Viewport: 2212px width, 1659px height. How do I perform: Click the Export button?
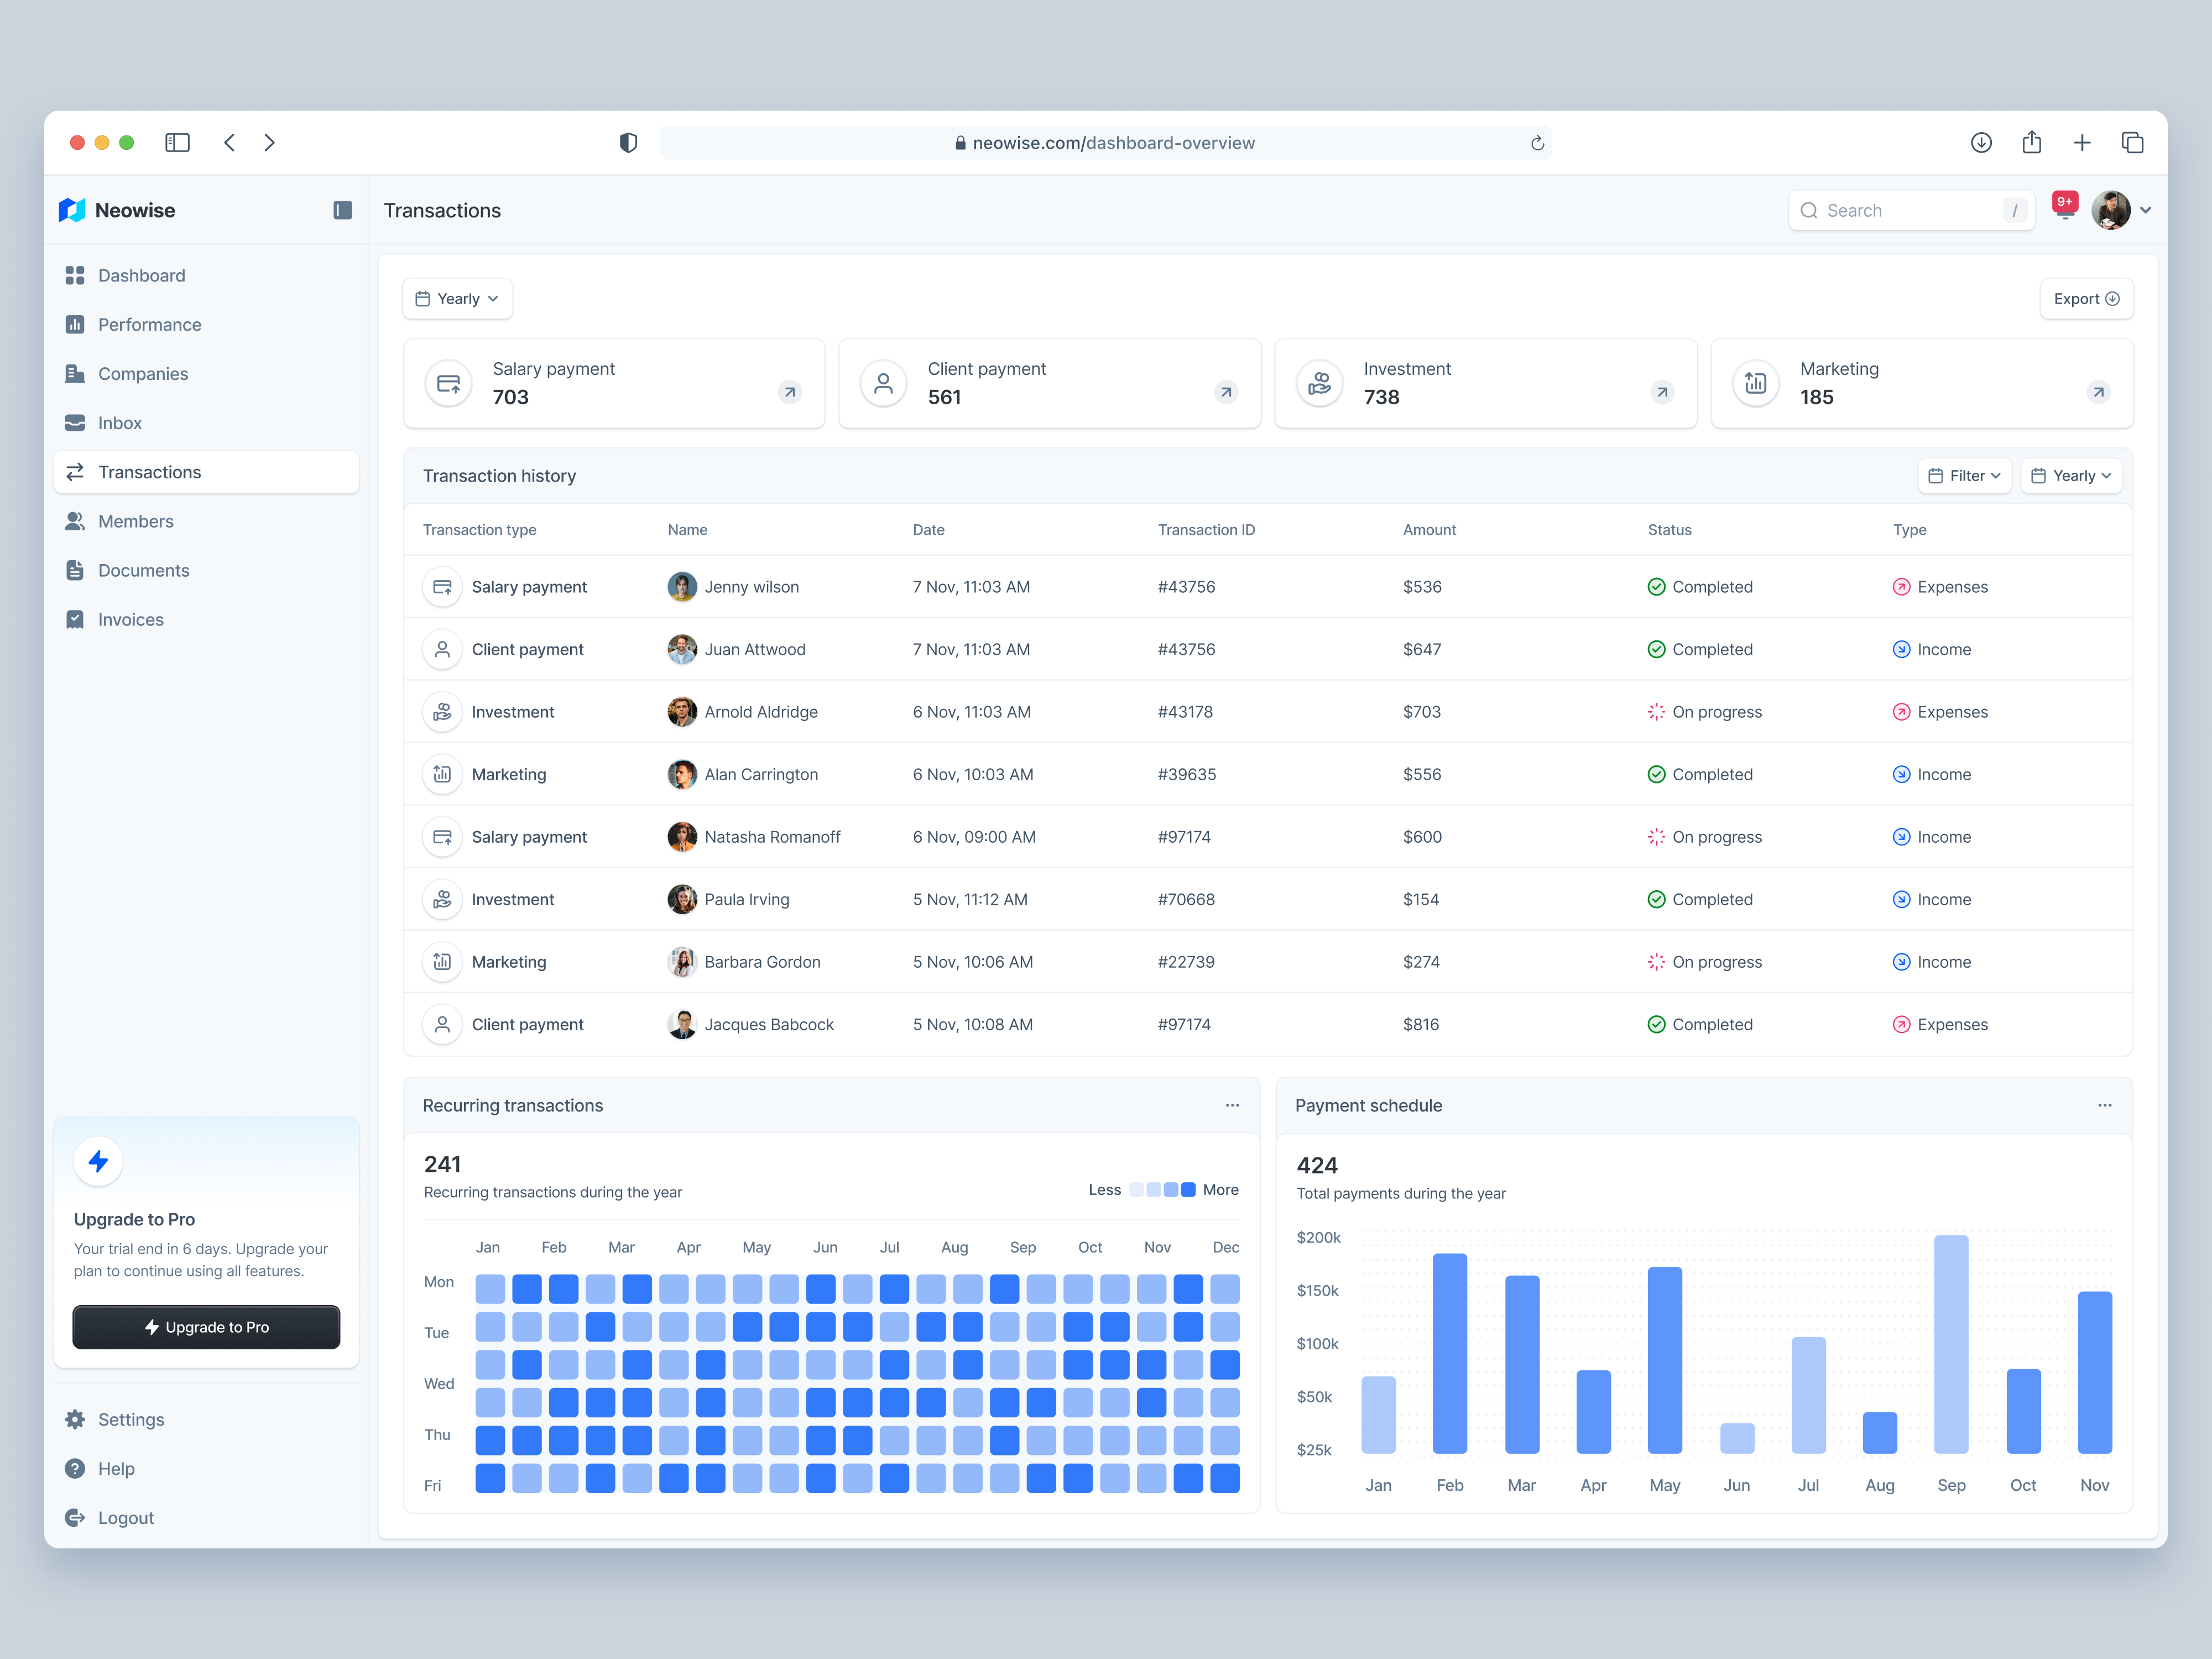(2086, 298)
